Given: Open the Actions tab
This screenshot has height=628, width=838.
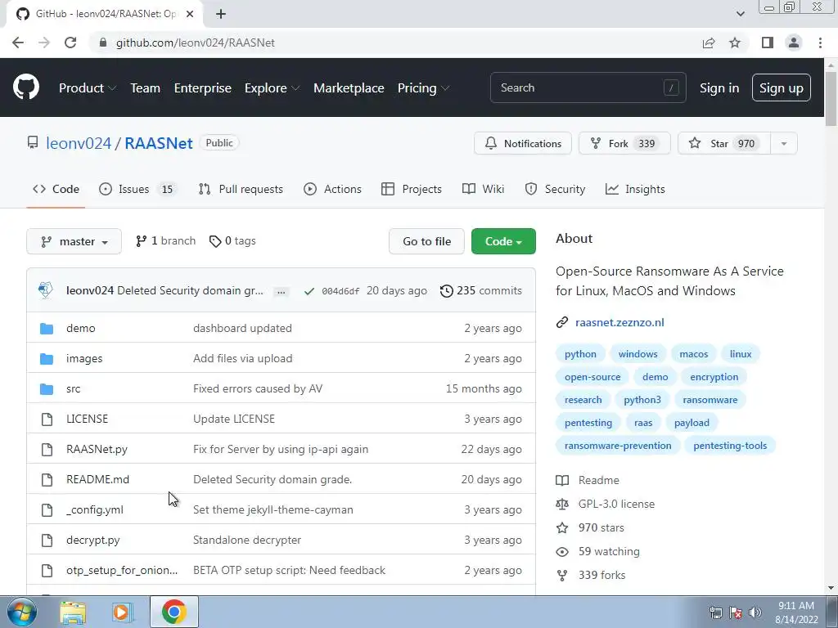Looking at the screenshot, I should pos(332,189).
